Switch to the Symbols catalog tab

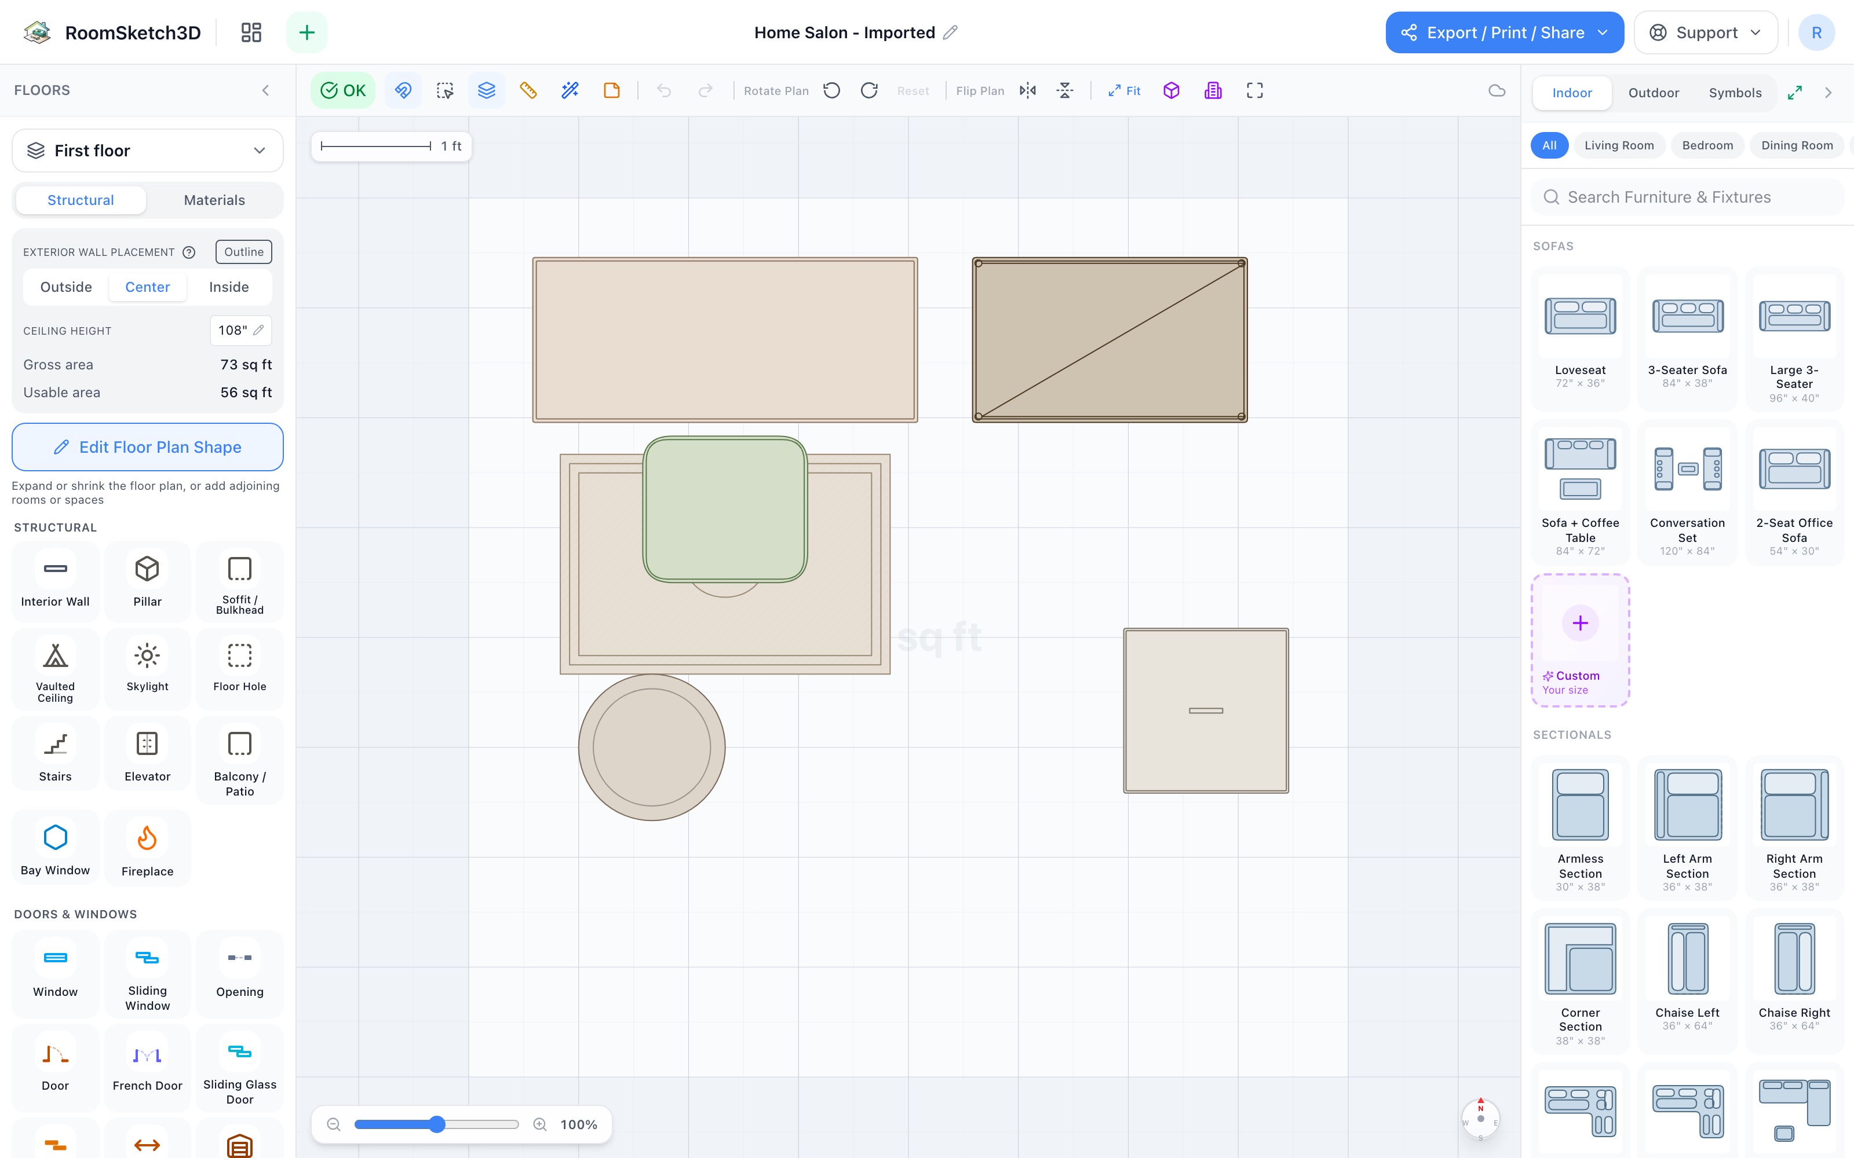tap(1735, 93)
